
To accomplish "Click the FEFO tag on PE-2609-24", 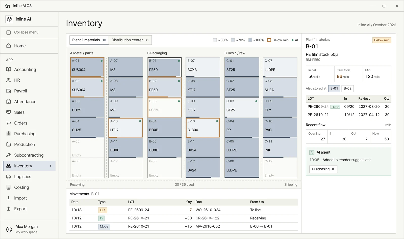I will [x=335, y=107].
